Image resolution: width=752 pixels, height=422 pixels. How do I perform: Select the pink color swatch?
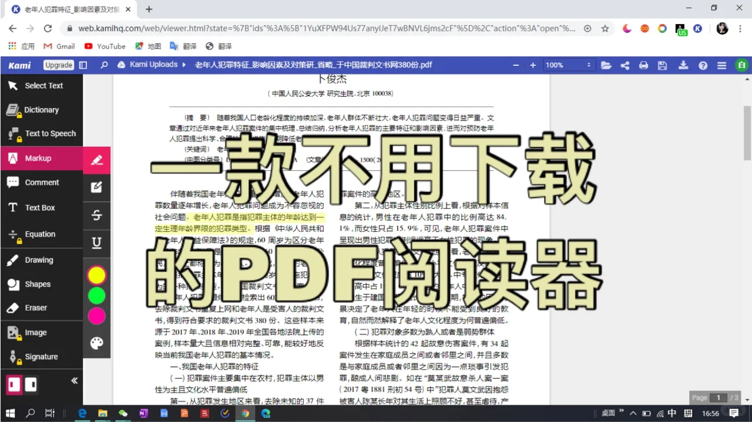pyautogui.click(x=96, y=316)
